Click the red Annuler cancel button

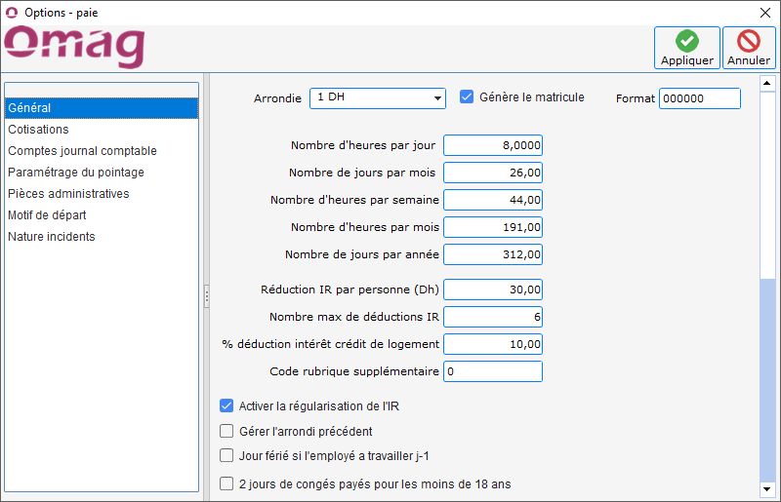[749, 47]
